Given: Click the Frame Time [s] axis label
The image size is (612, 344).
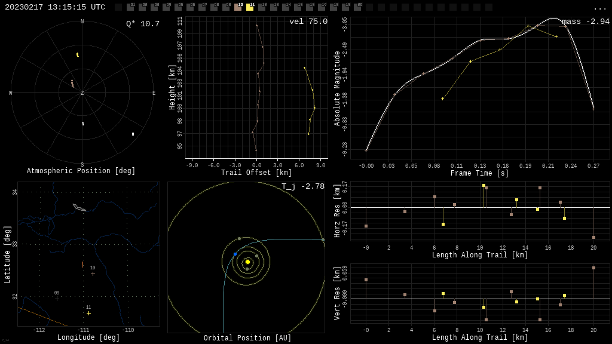Looking at the screenshot, I should coord(480,173).
